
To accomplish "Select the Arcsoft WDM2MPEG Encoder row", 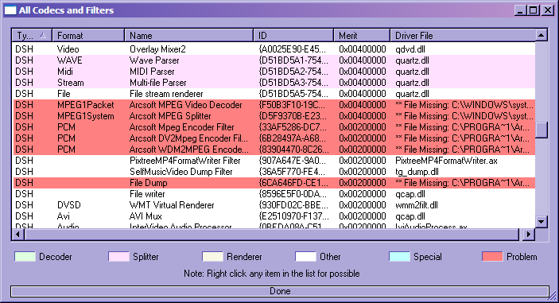I will pyautogui.click(x=274, y=150).
